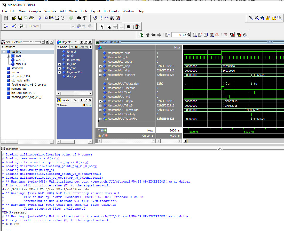This screenshot has width=284, height=231.
Task: Maximize the Objects panel with plus button
Action: pos(82,42)
